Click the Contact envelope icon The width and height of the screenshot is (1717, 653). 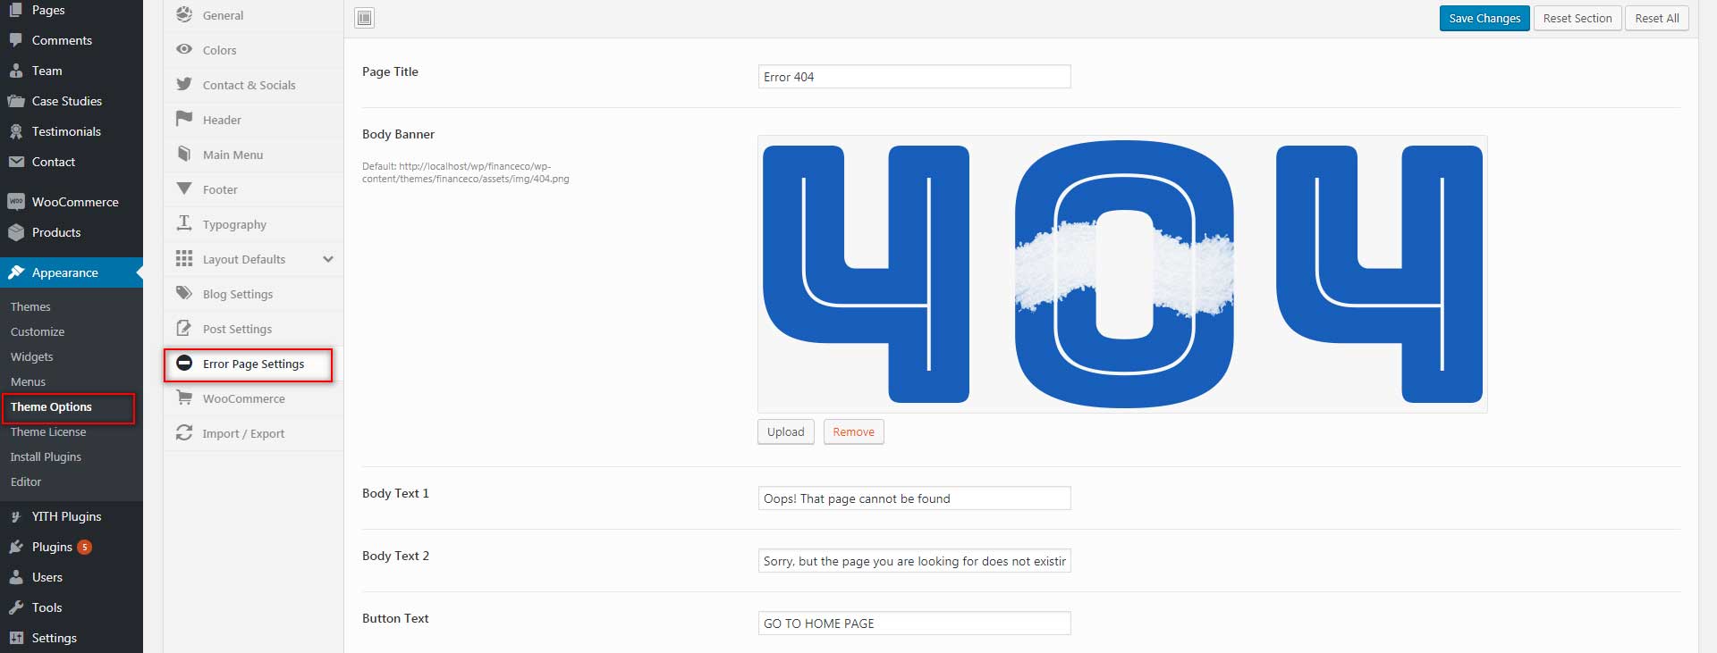click(x=16, y=162)
